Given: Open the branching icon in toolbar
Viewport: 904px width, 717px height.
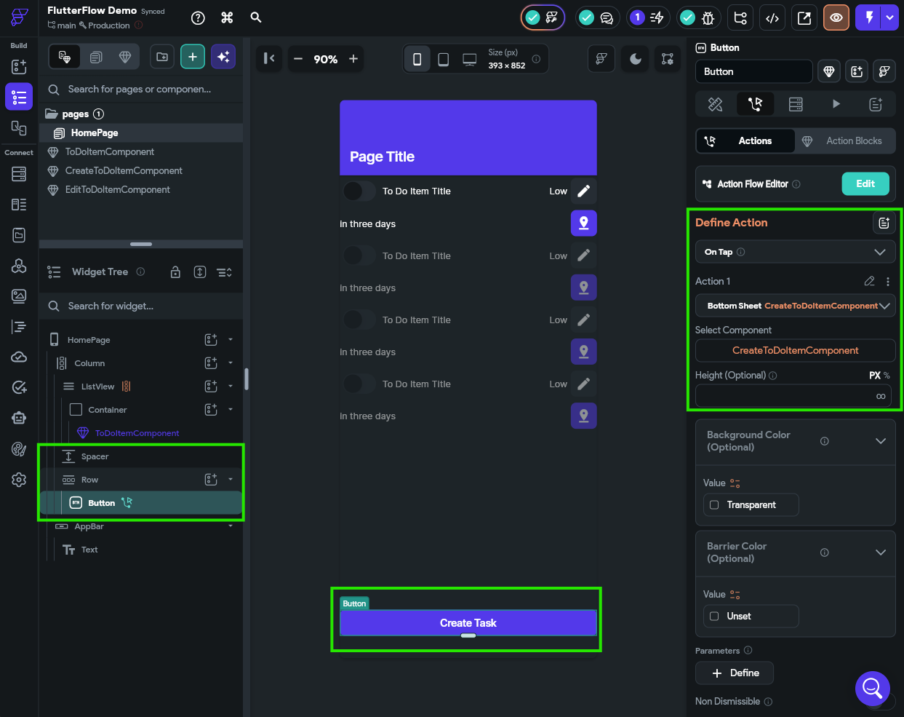Looking at the screenshot, I should (740, 17).
